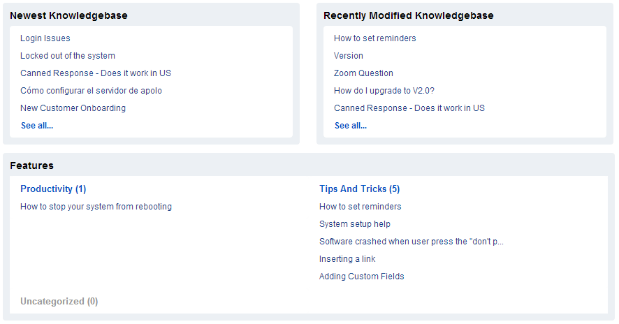The width and height of the screenshot is (619, 324).
Task: Open How to stop your system from rebooting
Action: point(96,207)
